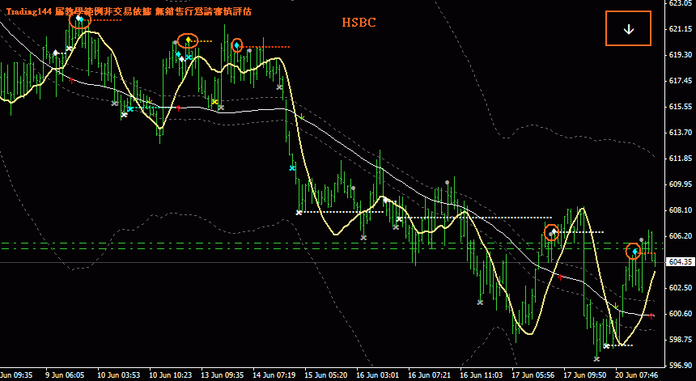Click the 16 Jun 03:01 time label
The image size is (696, 381).
coord(378,375)
